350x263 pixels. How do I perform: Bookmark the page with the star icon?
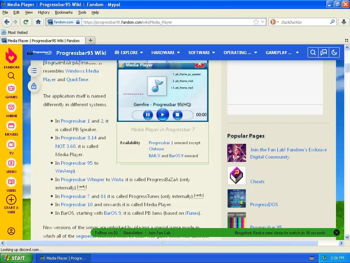pyautogui.click(x=256, y=22)
